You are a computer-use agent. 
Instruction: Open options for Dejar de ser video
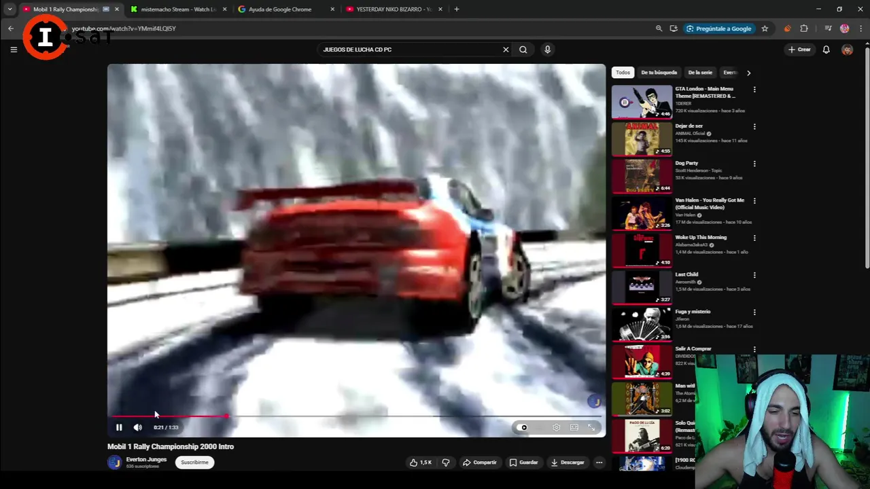pyautogui.click(x=754, y=127)
